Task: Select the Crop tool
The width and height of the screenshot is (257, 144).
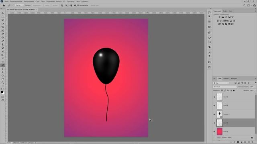Action: tap(3, 27)
